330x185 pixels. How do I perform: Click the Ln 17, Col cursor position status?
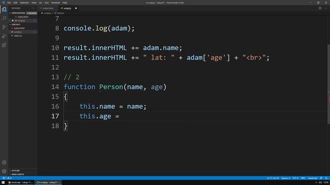(273, 178)
